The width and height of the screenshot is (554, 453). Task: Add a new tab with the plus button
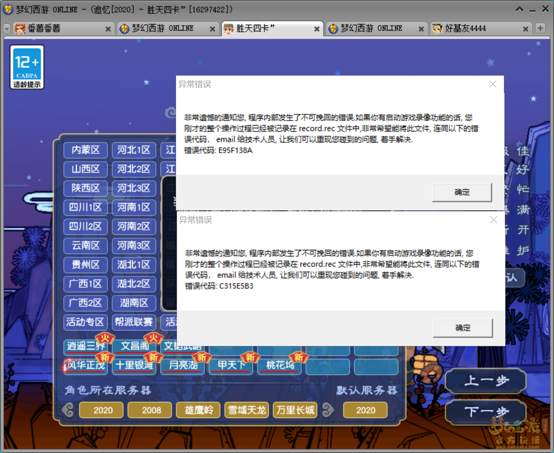(x=540, y=28)
